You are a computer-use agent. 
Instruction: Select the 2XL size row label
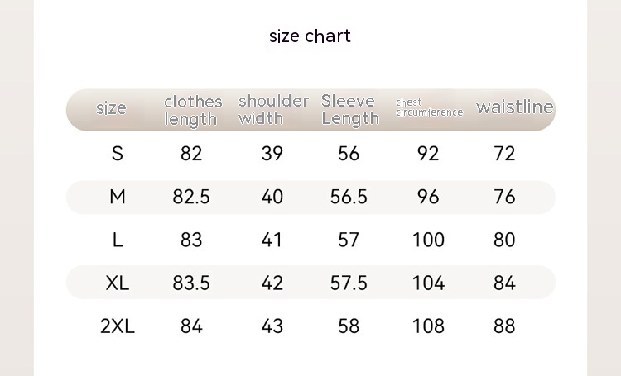tap(117, 326)
